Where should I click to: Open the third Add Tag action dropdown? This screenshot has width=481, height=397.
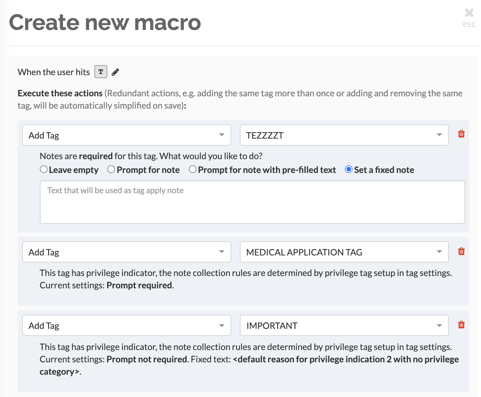126,325
